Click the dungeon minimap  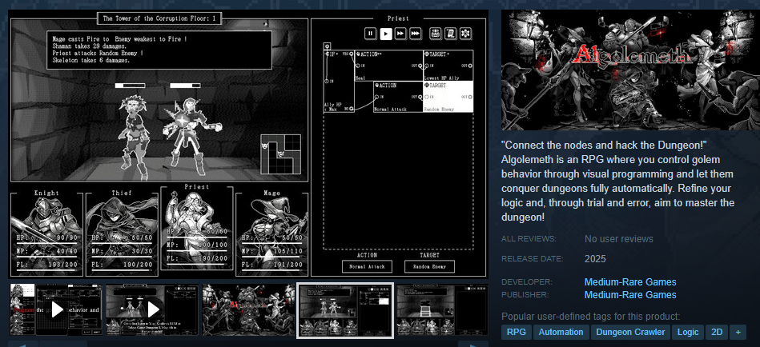pyautogui.click(x=280, y=154)
